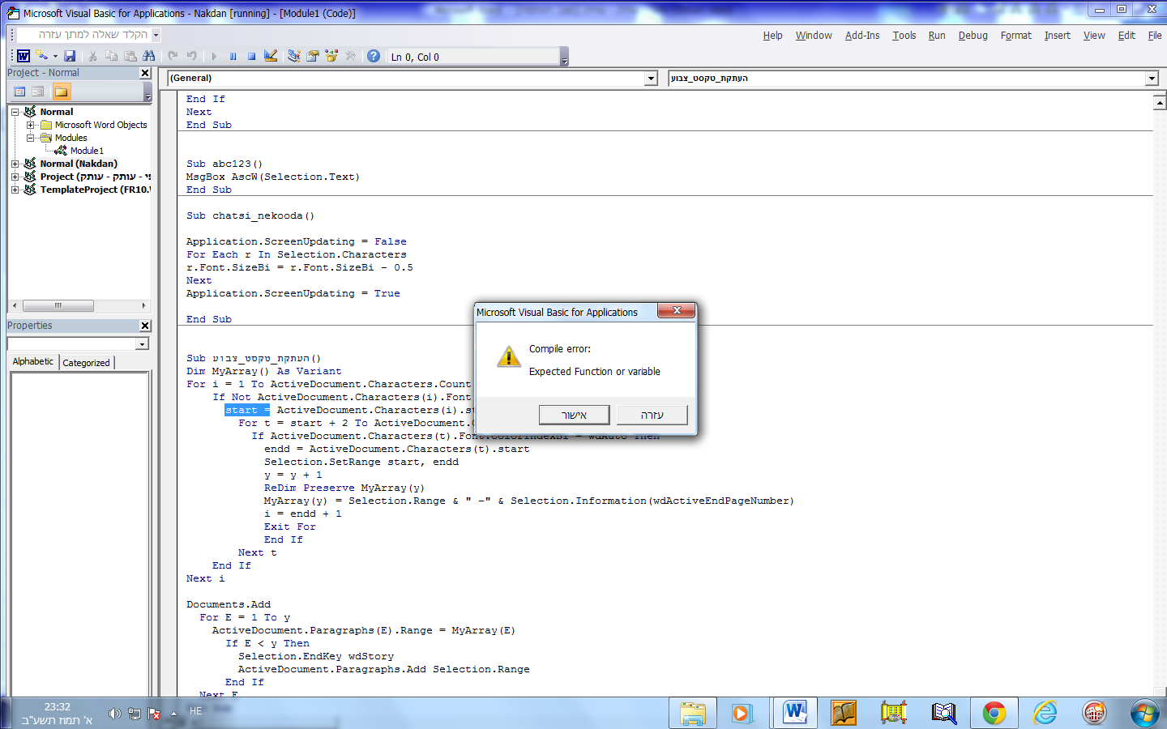The width and height of the screenshot is (1167, 729).
Task: Open Internet Explorer from the taskbar
Action: (1045, 713)
